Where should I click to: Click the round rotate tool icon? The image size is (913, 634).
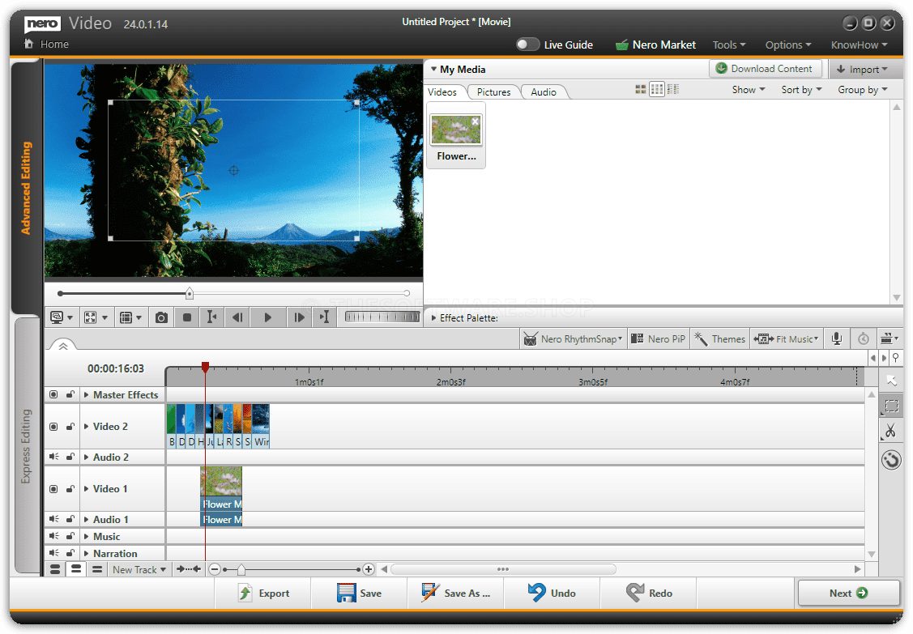[891, 460]
